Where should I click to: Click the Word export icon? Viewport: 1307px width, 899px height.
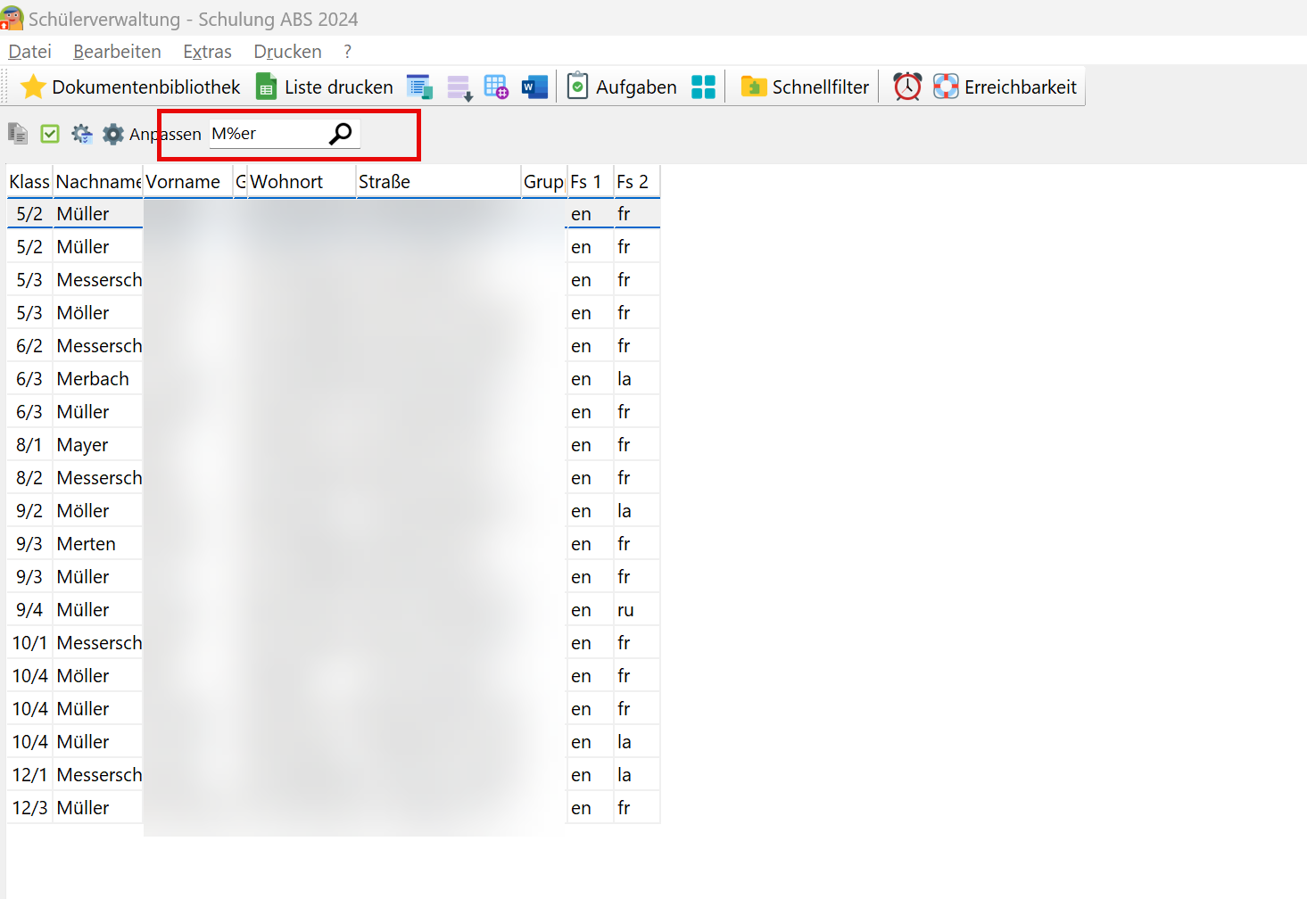534,87
